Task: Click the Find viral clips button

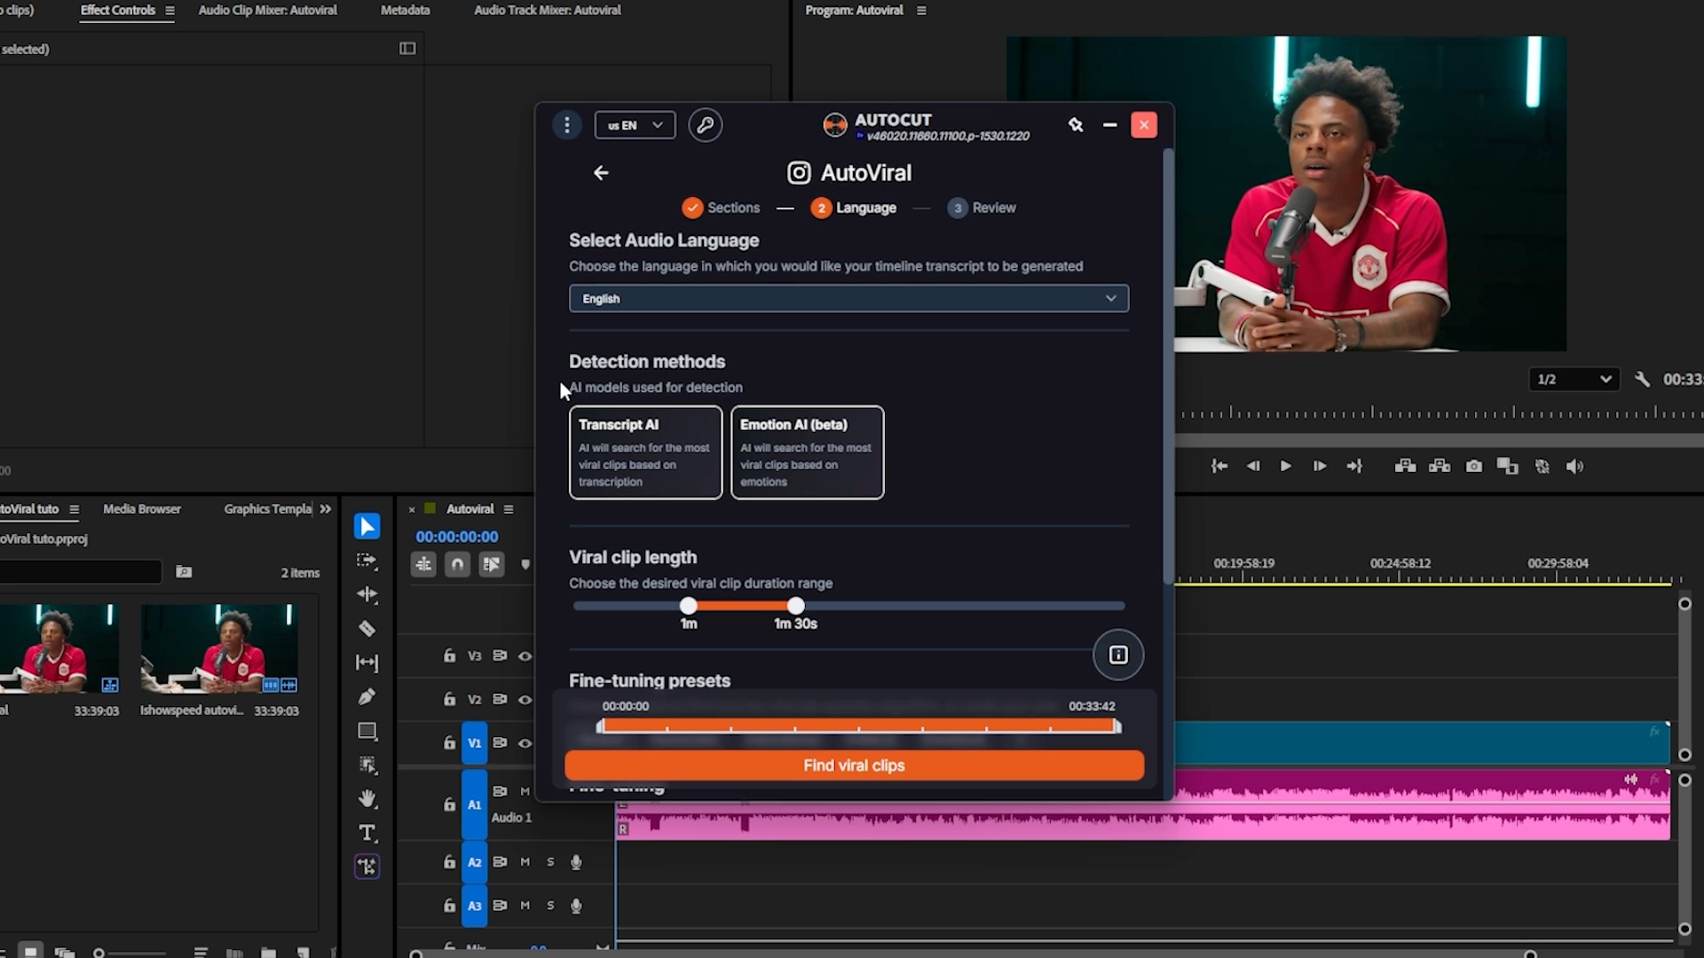Action: [x=854, y=766]
